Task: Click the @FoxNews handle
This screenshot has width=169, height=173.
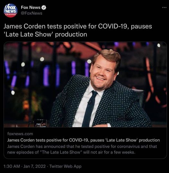Action: click(x=31, y=13)
